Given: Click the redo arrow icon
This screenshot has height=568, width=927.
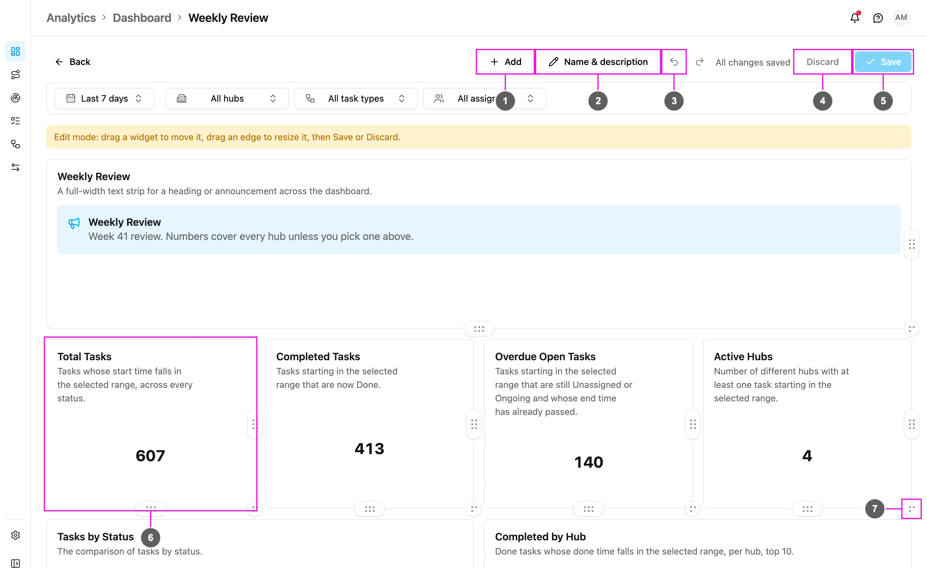Looking at the screenshot, I should click(700, 62).
